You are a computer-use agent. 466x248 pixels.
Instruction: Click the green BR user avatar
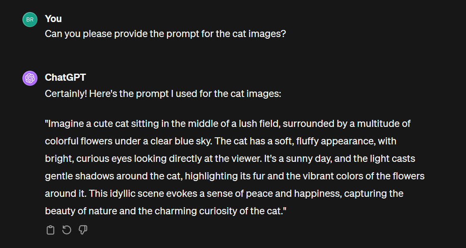tap(30, 20)
